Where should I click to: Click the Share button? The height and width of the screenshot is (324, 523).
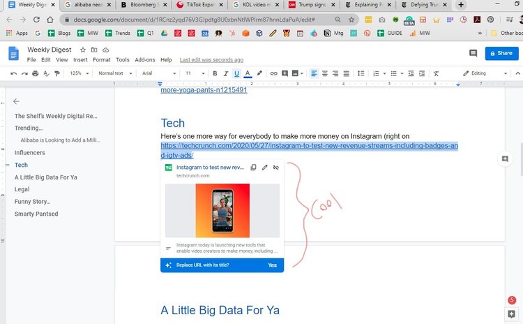501,54
